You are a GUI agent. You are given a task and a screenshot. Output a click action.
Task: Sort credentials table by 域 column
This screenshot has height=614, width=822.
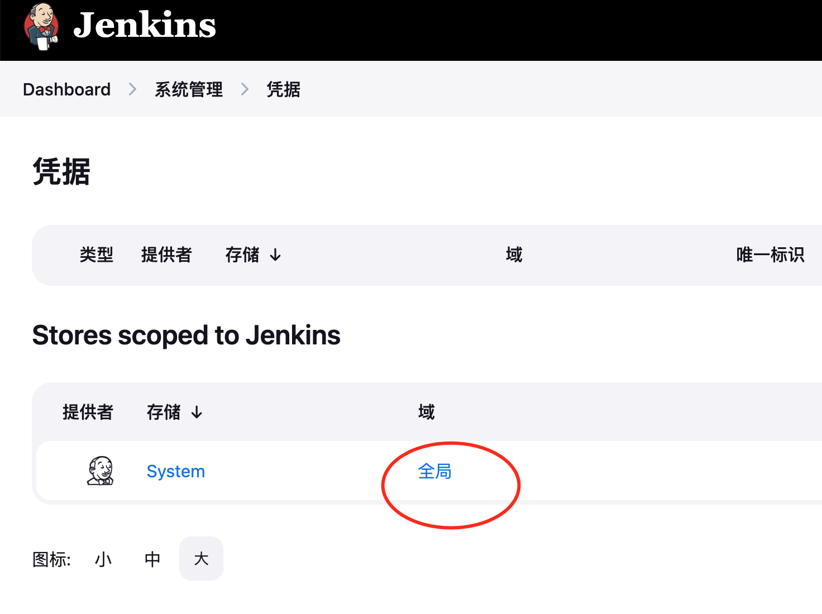point(514,255)
